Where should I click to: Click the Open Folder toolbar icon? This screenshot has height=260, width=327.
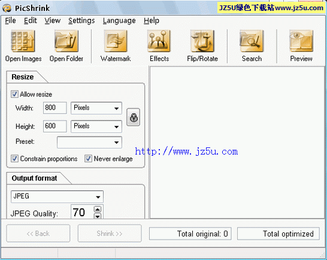coord(66,41)
